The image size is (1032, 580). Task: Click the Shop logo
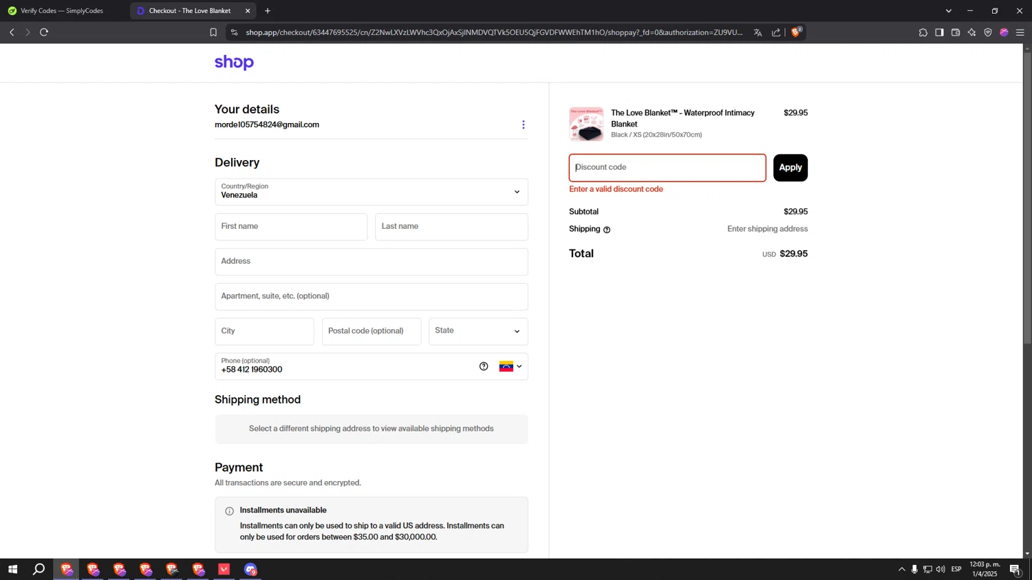[234, 63]
